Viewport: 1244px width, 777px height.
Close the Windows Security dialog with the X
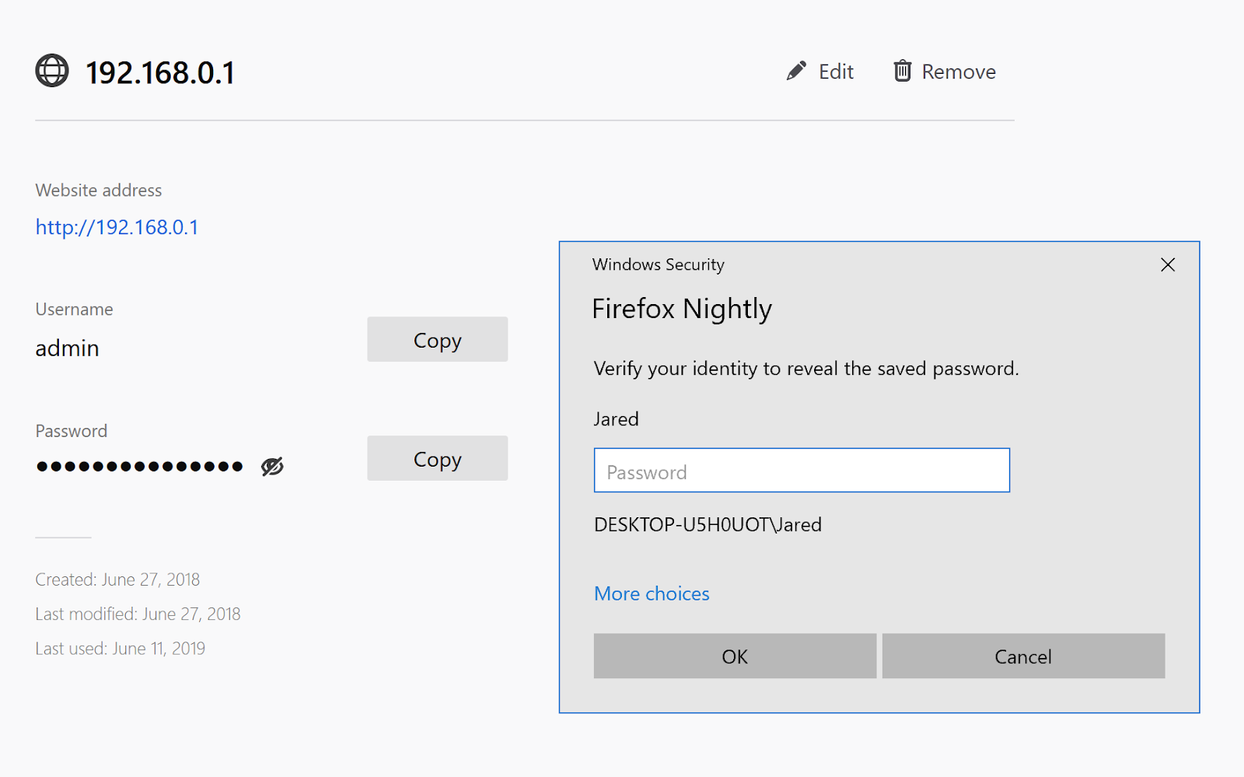coord(1167,264)
